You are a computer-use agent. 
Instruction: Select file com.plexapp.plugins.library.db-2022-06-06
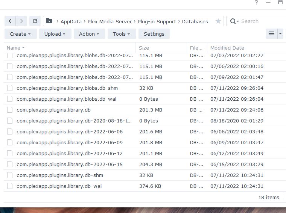tap(70, 132)
